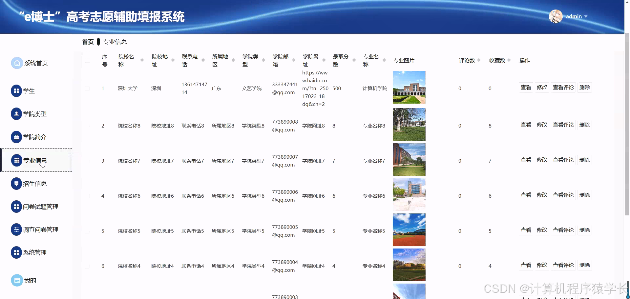This screenshot has height=299, width=630.
Task: Select the 计算机学院 major name cell
Action: [x=375, y=89]
